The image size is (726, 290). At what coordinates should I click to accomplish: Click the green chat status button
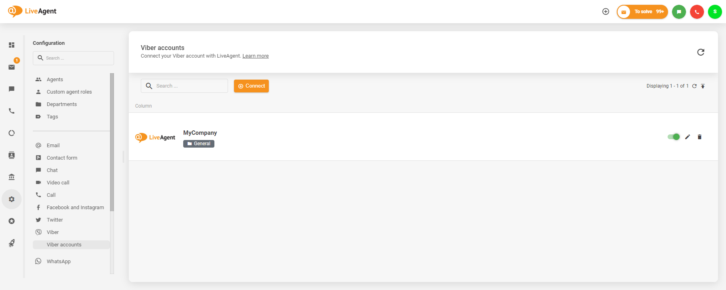click(679, 12)
